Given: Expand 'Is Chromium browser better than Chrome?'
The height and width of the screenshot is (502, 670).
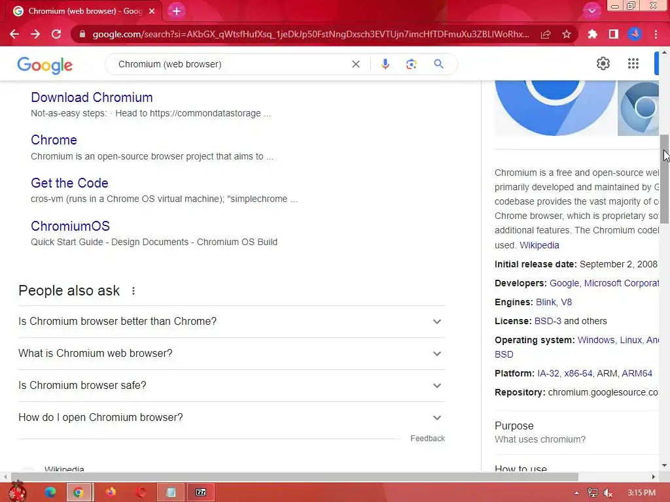Looking at the screenshot, I should [232, 322].
